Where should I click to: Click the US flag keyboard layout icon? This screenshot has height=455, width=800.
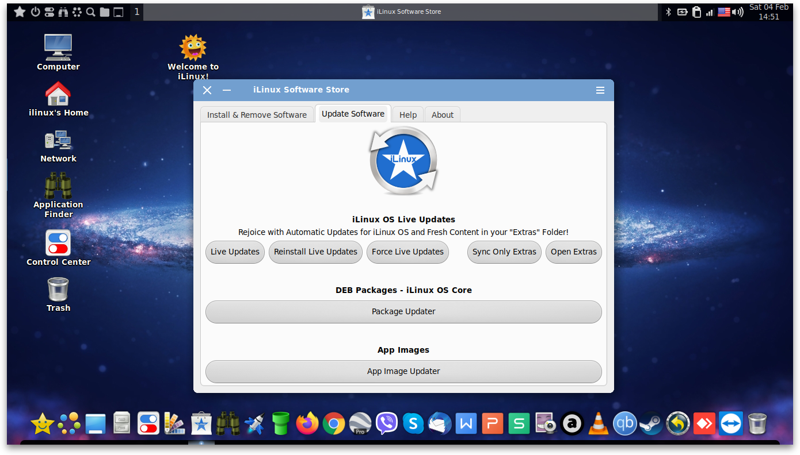(x=723, y=11)
